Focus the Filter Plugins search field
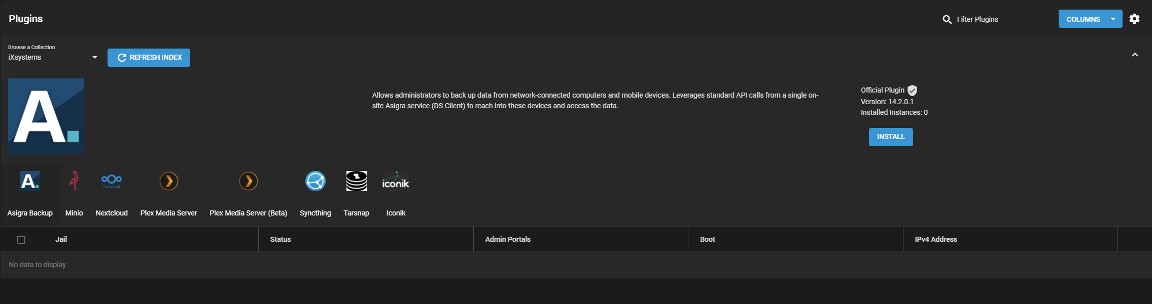This screenshot has width=1152, height=304. [1002, 19]
